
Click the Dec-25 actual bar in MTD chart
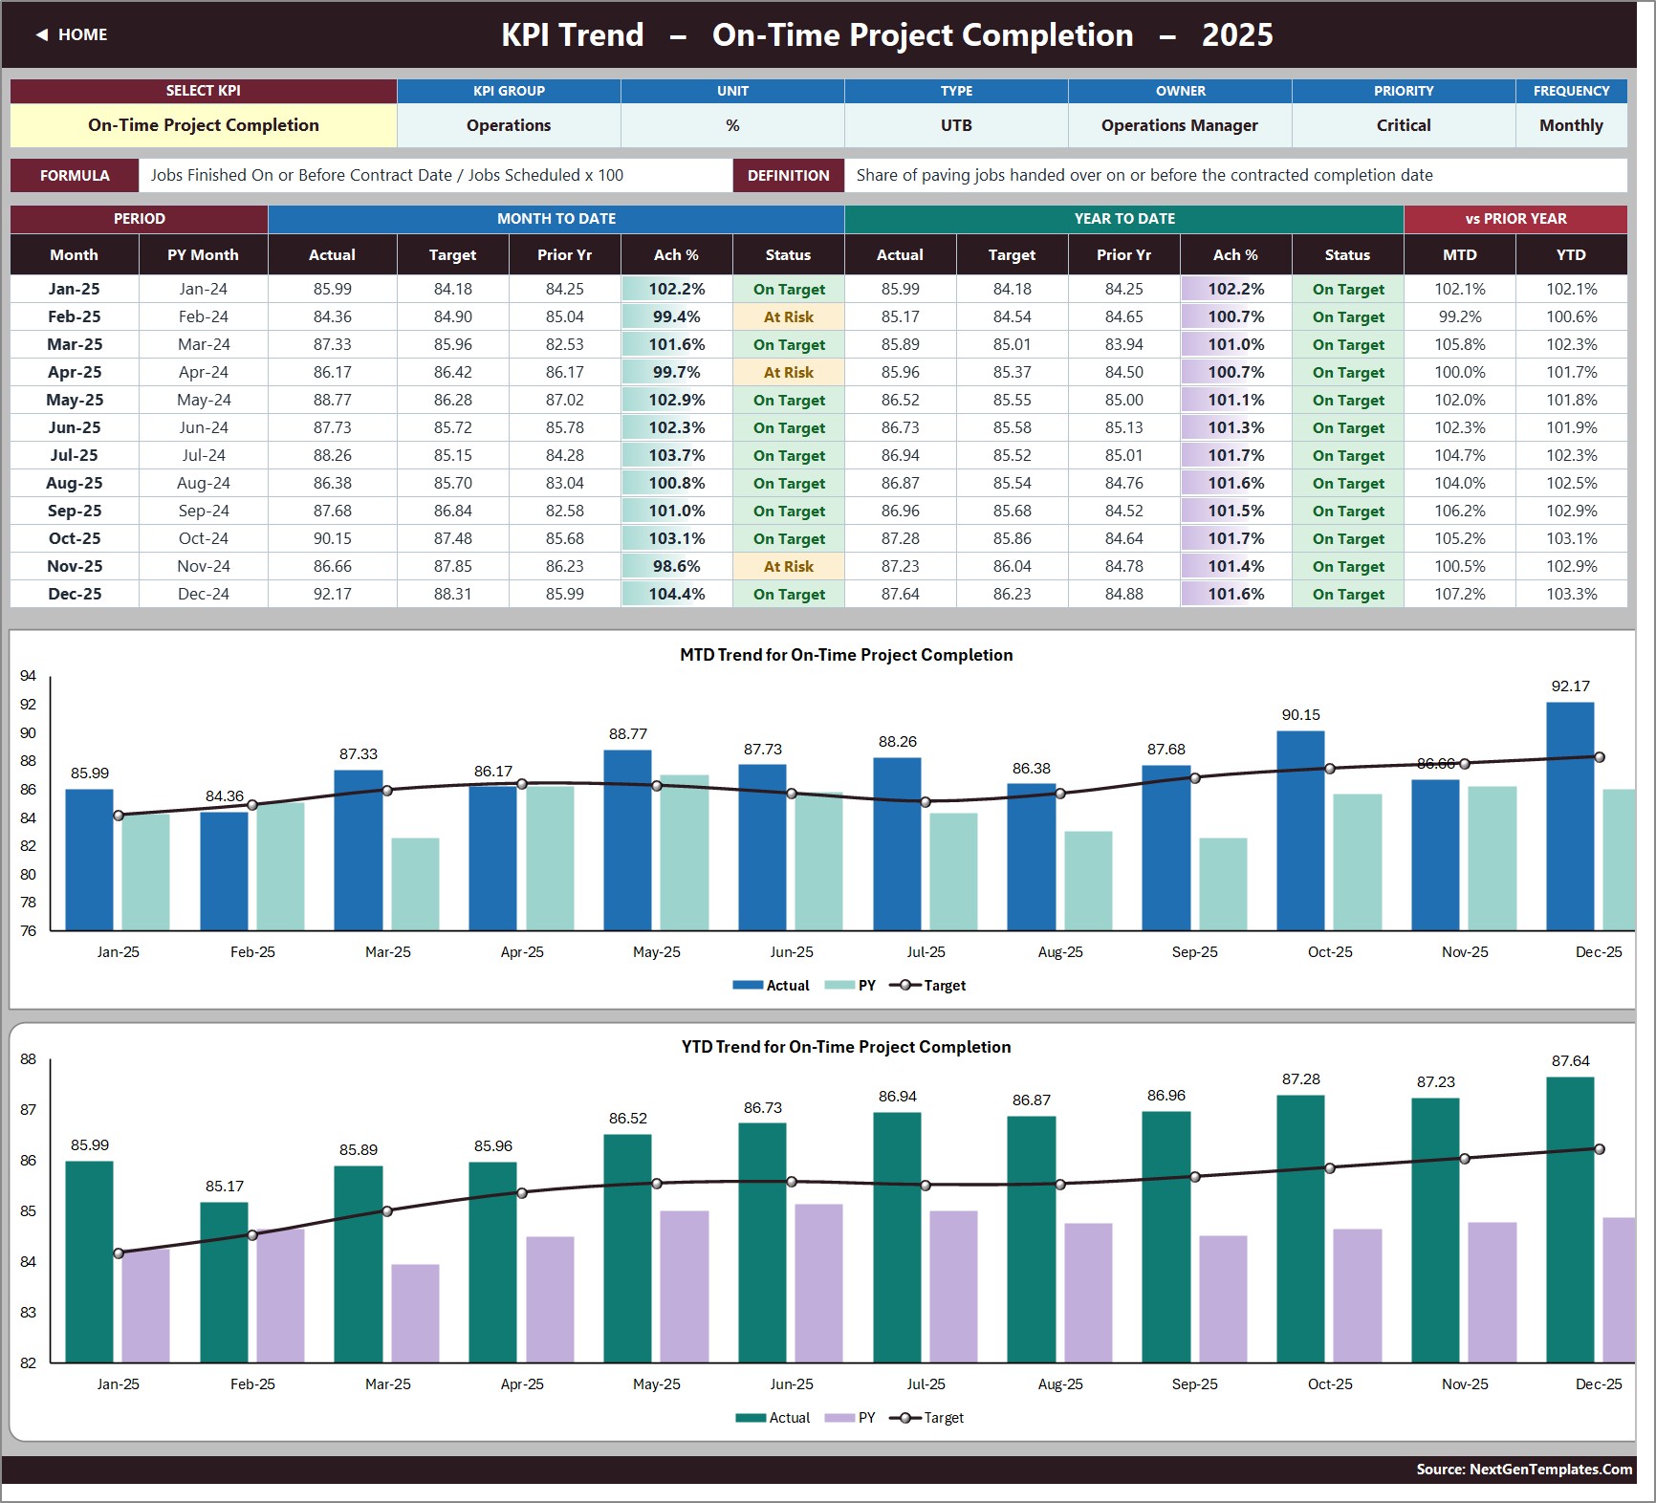pos(1570,816)
